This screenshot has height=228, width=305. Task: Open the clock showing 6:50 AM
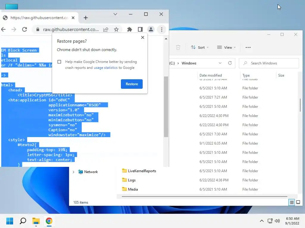pos(292,221)
